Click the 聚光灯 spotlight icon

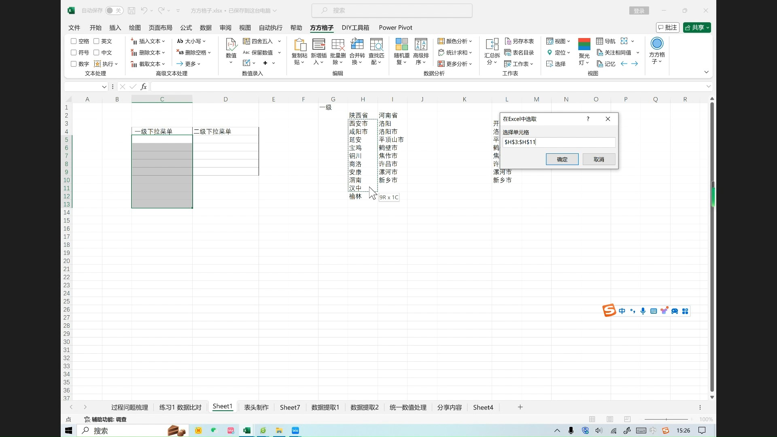click(x=584, y=45)
